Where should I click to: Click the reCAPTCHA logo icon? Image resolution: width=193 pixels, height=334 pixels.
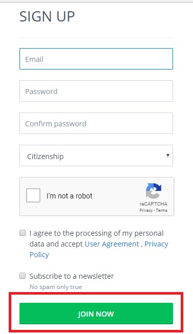154,191
